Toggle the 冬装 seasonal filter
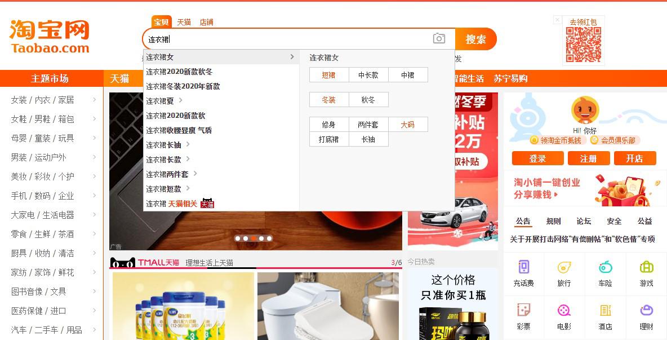 (x=329, y=99)
